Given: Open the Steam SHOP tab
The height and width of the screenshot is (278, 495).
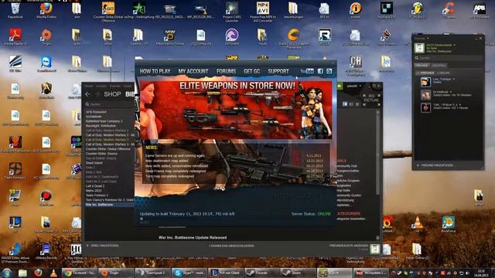Looking at the screenshot, I should (x=112, y=94).
